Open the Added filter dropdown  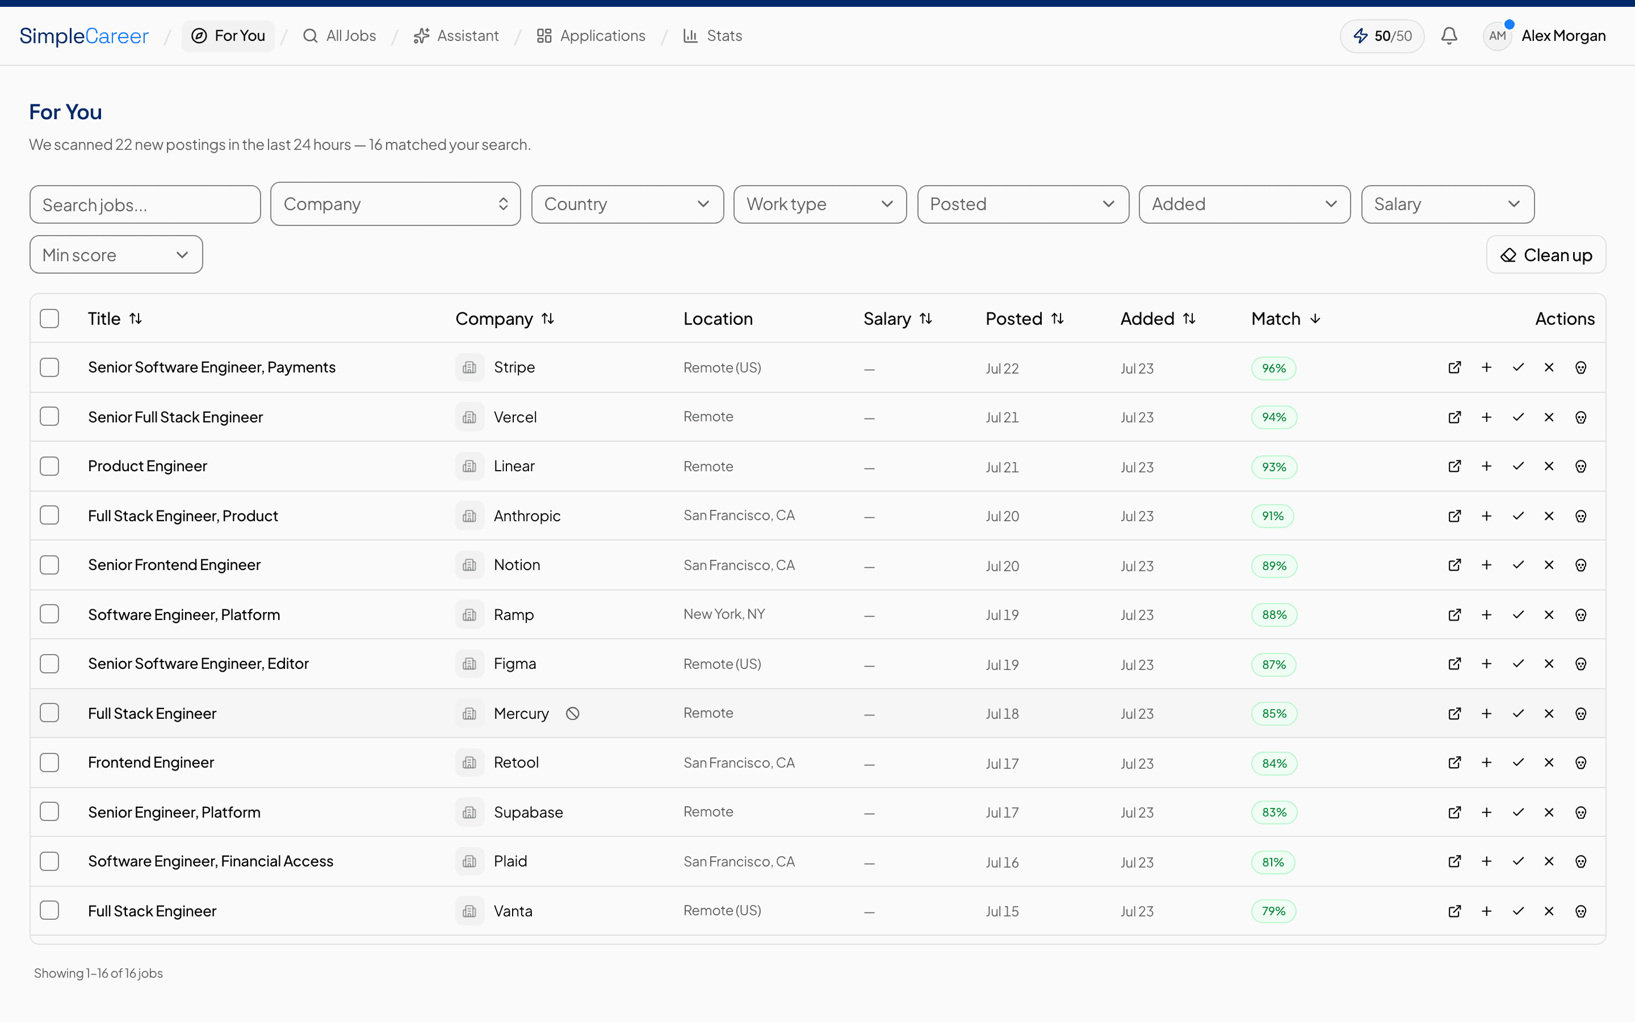pyautogui.click(x=1244, y=204)
